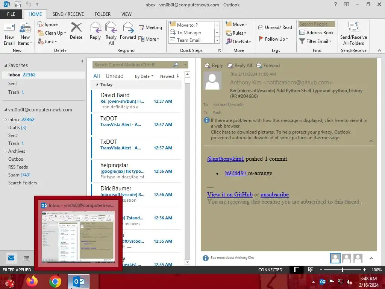Expand the Quick Steps gallery

pos(217,40)
